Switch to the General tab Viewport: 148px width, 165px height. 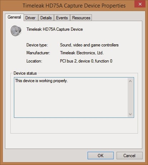point(14,17)
